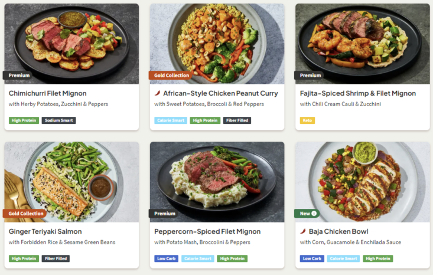The height and width of the screenshot is (275, 433).
Task: Click the Premium badge on Chimichurri Filet Mignon
Action: [x=19, y=76]
